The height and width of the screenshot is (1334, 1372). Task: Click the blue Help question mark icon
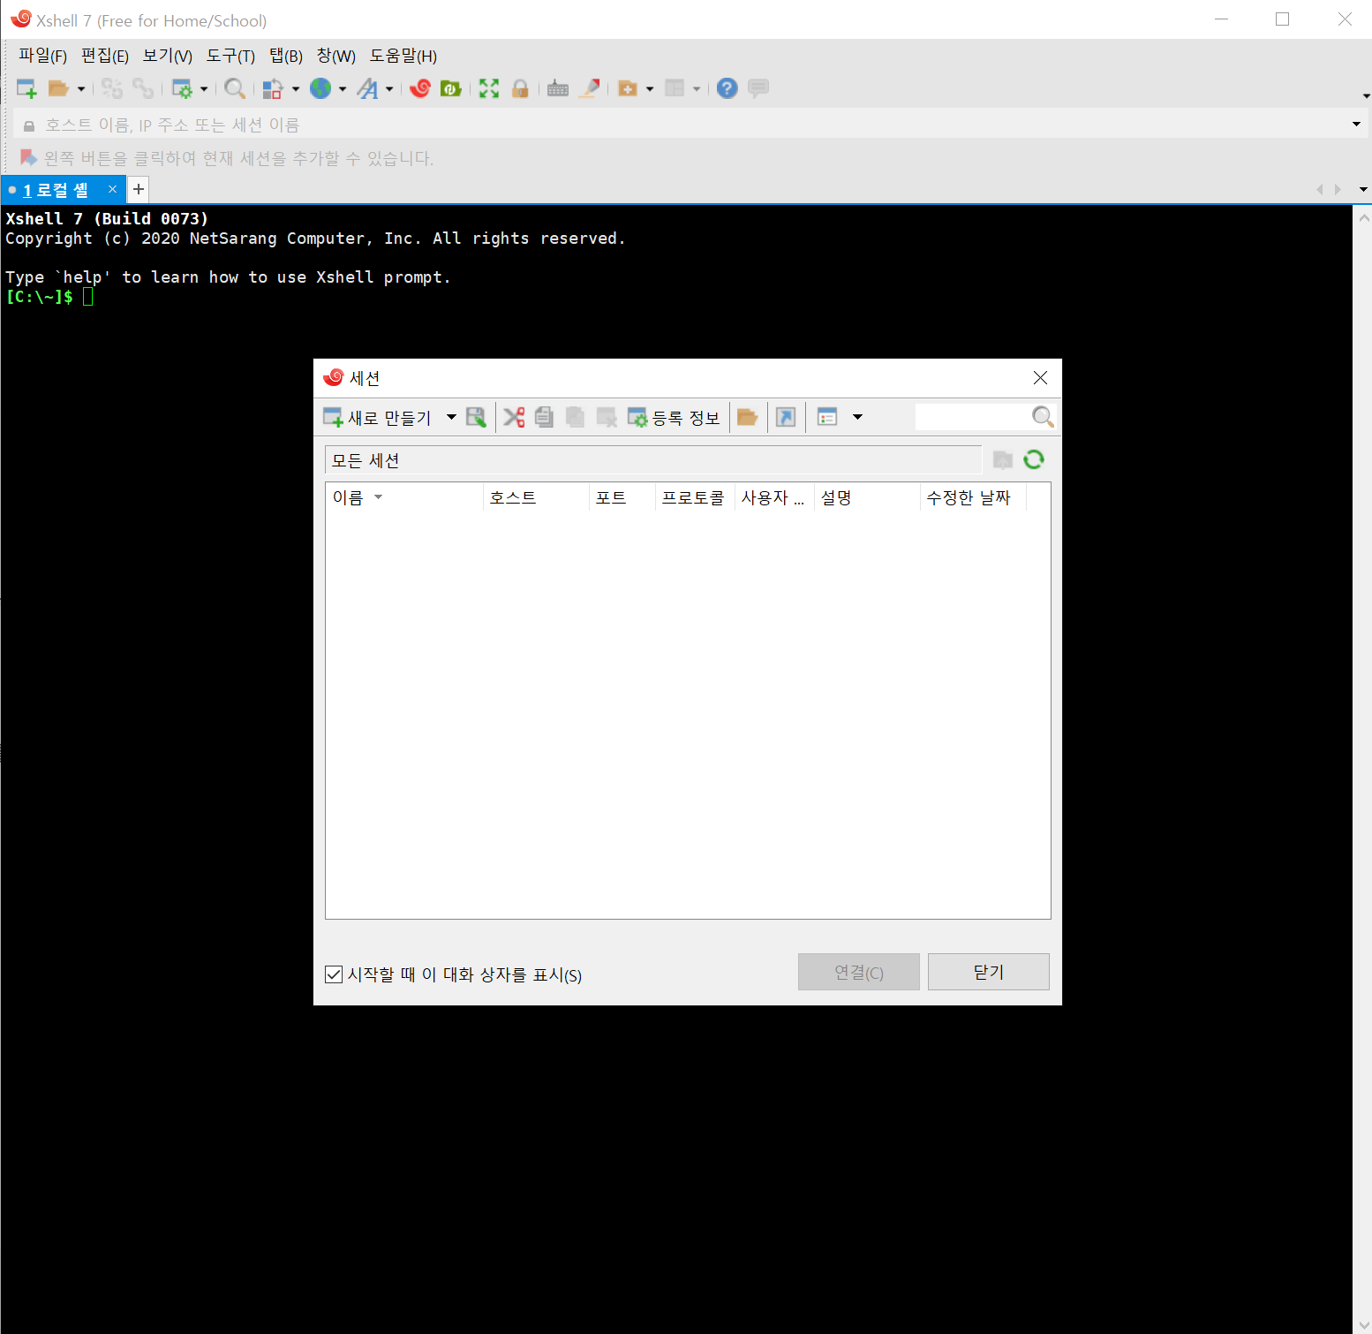[727, 88]
